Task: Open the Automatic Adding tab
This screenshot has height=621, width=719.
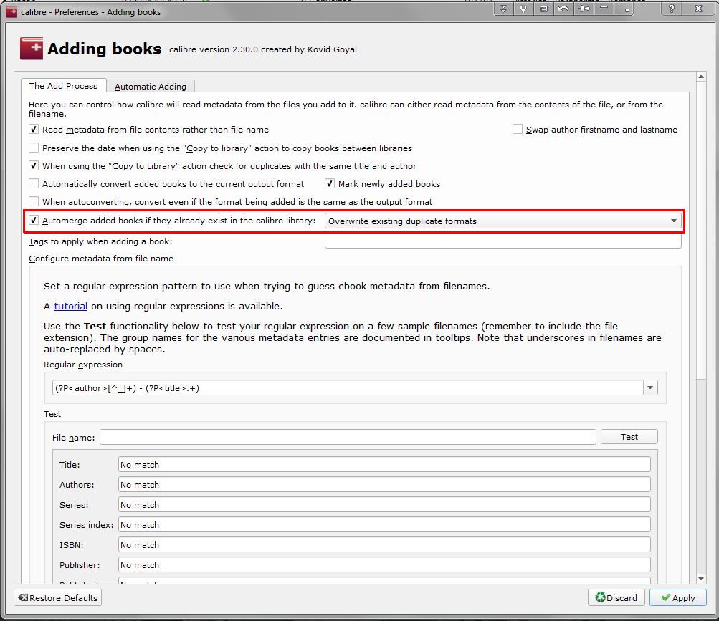Action: pyautogui.click(x=151, y=86)
